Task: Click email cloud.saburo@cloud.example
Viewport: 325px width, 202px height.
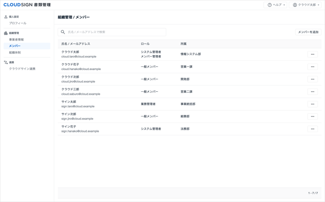Action: [81, 94]
